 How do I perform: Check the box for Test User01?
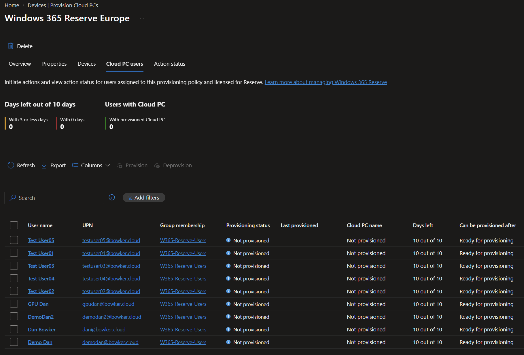pos(14,253)
